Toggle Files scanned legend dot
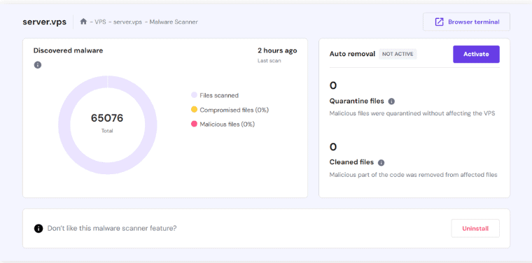The height and width of the screenshot is (263, 532). (x=194, y=95)
